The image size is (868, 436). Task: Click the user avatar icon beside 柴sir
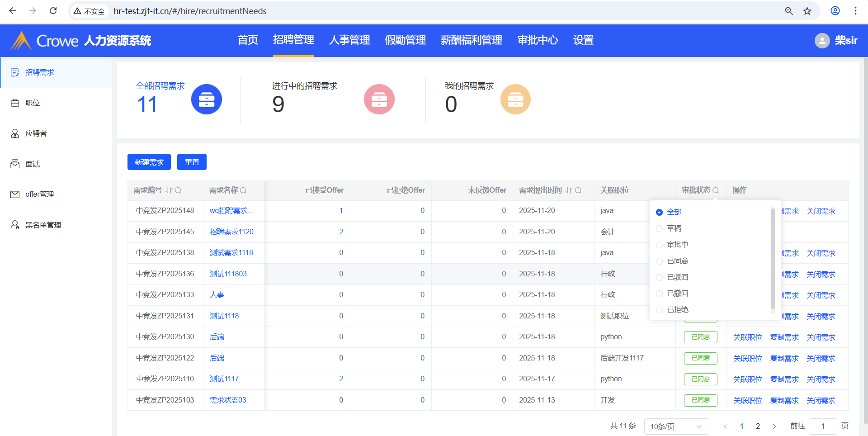(x=822, y=41)
